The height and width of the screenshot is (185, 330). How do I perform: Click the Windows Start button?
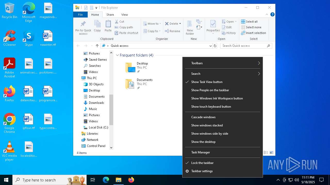pos(6,180)
